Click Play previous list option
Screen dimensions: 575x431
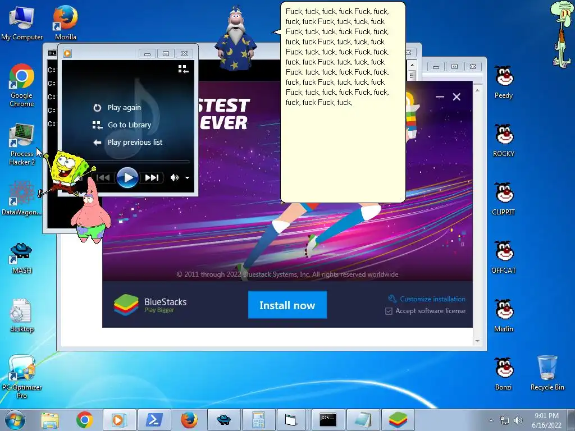click(127, 142)
